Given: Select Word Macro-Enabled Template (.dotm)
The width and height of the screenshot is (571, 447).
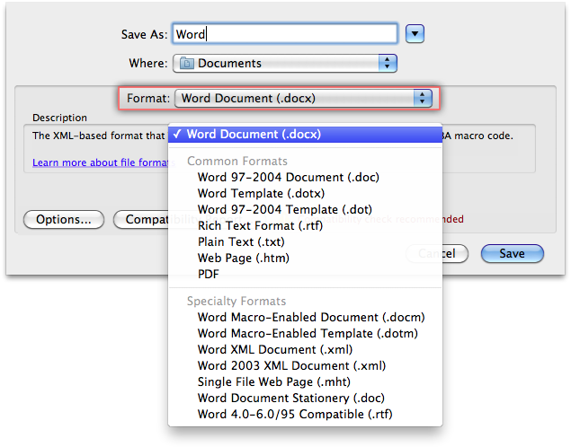Looking at the screenshot, I should pyautogui.click(x=305, y=333).
